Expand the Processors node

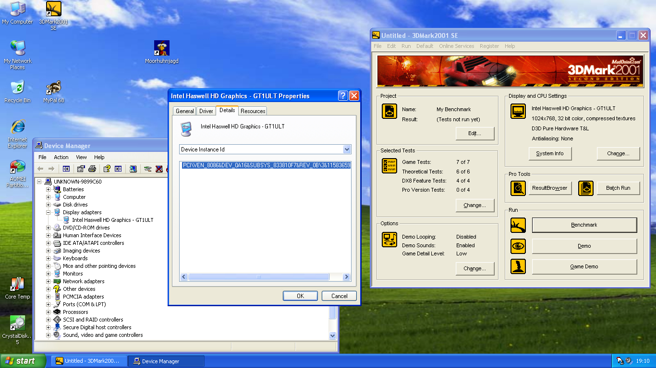coord(48,312)
